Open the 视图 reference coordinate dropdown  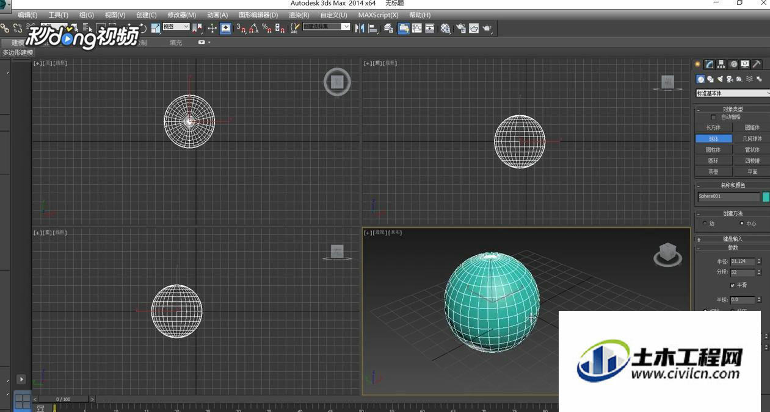(x=176, y=27)
